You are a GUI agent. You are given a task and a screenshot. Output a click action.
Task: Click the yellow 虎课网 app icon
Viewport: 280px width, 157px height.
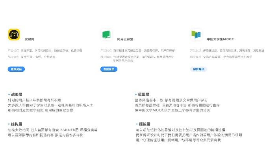(x=14, y=35)
